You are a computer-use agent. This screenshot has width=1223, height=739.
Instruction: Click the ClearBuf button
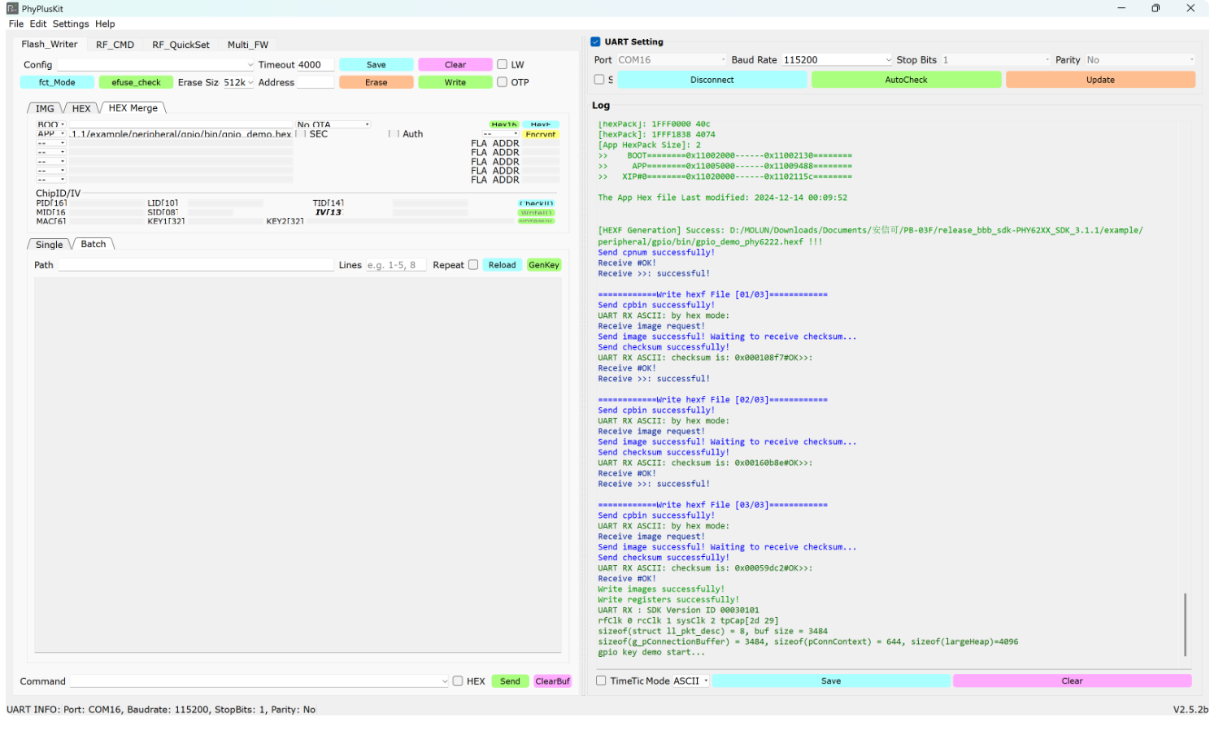553,681
